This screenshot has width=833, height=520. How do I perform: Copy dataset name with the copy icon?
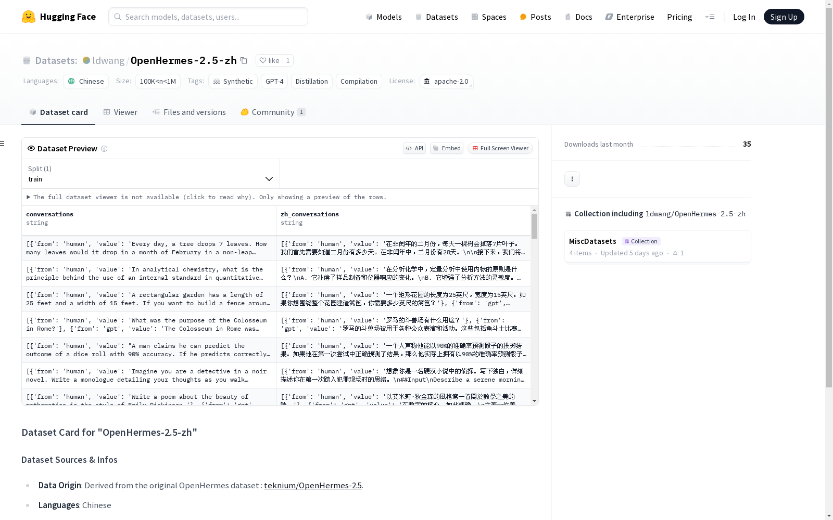(x=244, y=60)
